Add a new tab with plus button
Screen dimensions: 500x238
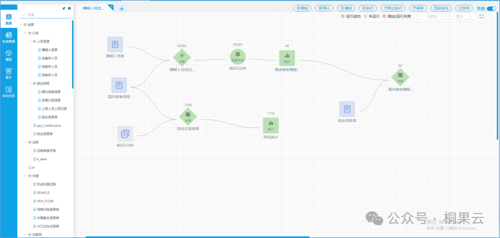(x=122, y=8)
